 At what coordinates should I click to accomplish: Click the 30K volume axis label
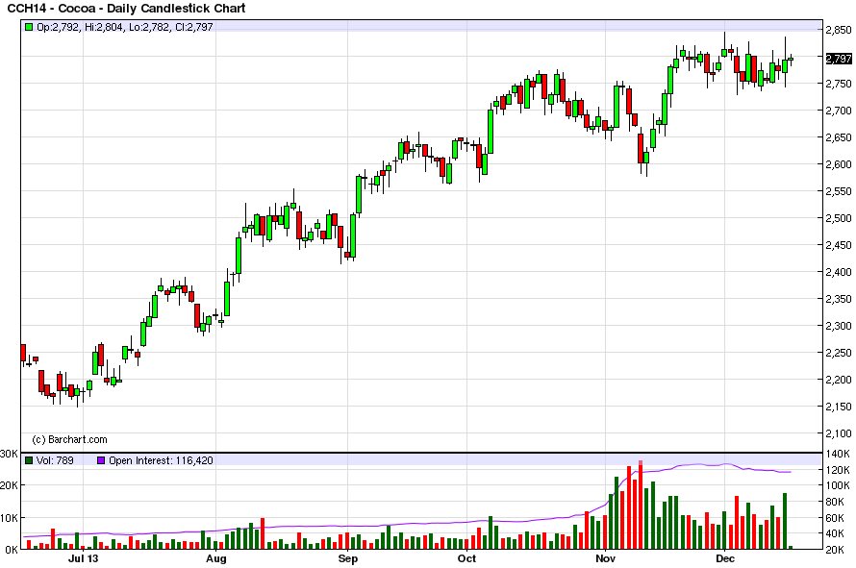10,454
